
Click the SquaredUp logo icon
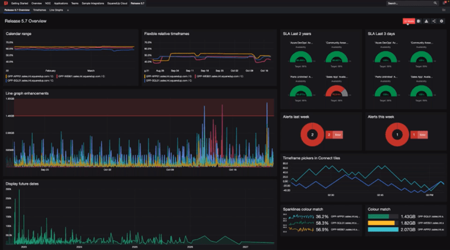click(x=4, y=3)
